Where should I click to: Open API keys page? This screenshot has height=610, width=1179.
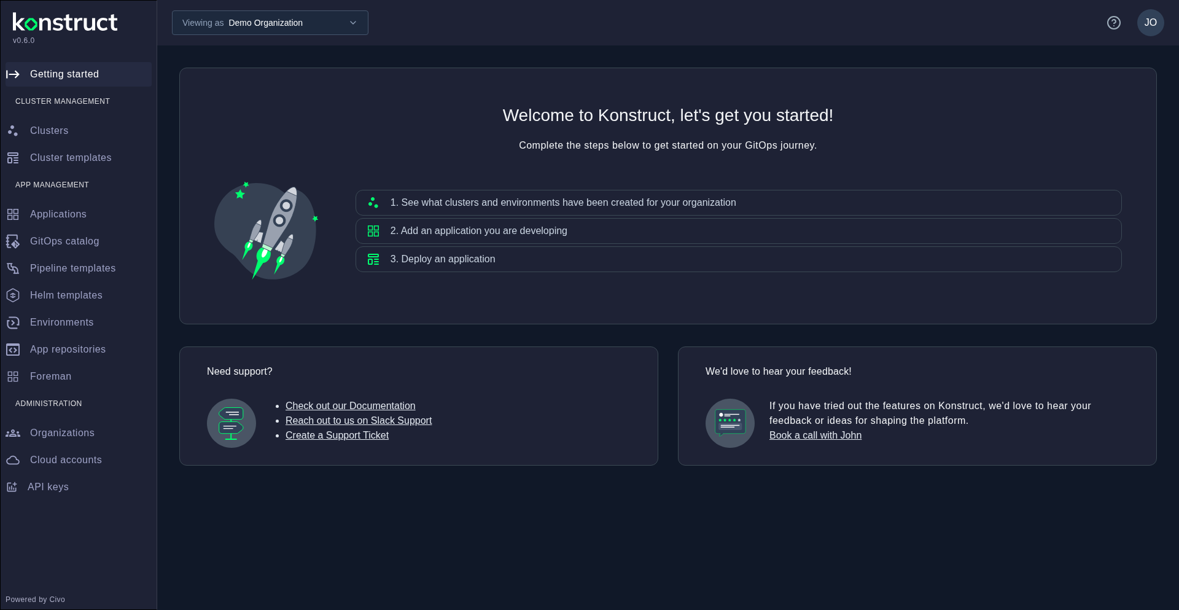pyautogui.click(x=79, y=487)
